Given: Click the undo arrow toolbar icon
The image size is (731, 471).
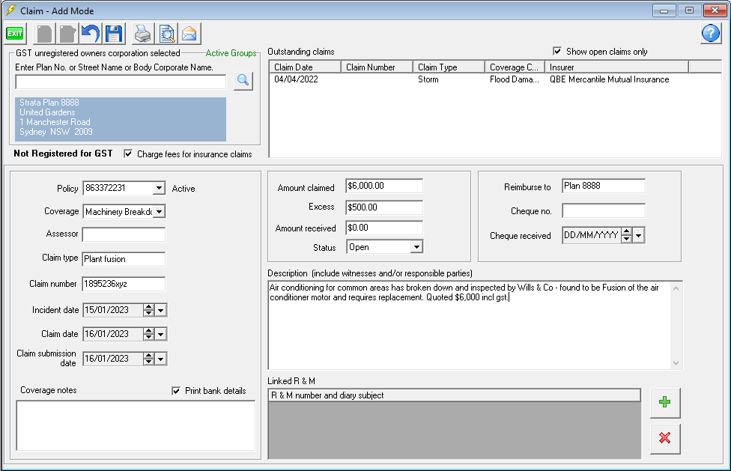Looking at the screenshot, I should pyautogui.click(x=91, y=34).
